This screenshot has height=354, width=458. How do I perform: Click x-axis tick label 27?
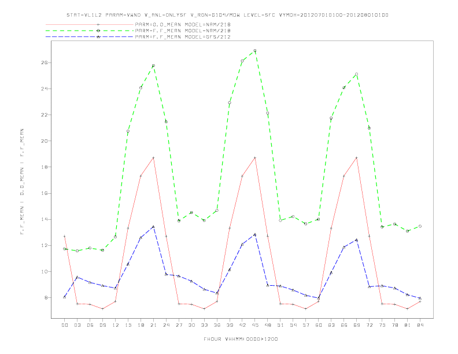[179, 325]
